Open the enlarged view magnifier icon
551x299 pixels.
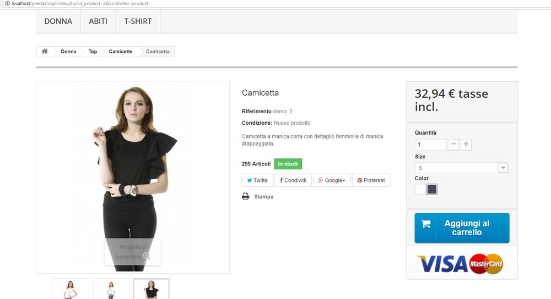[147, 256]
